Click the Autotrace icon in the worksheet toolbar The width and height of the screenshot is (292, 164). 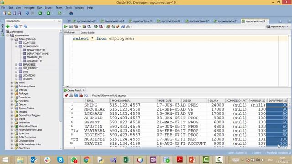84,26
